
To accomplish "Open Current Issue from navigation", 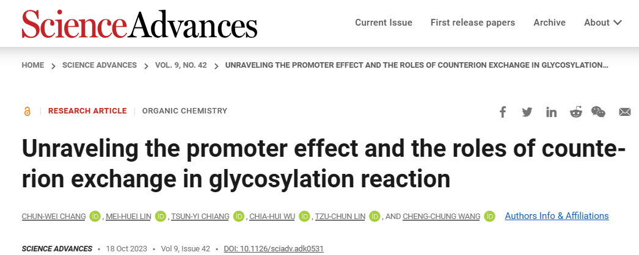I will click(x=384, y=23).
